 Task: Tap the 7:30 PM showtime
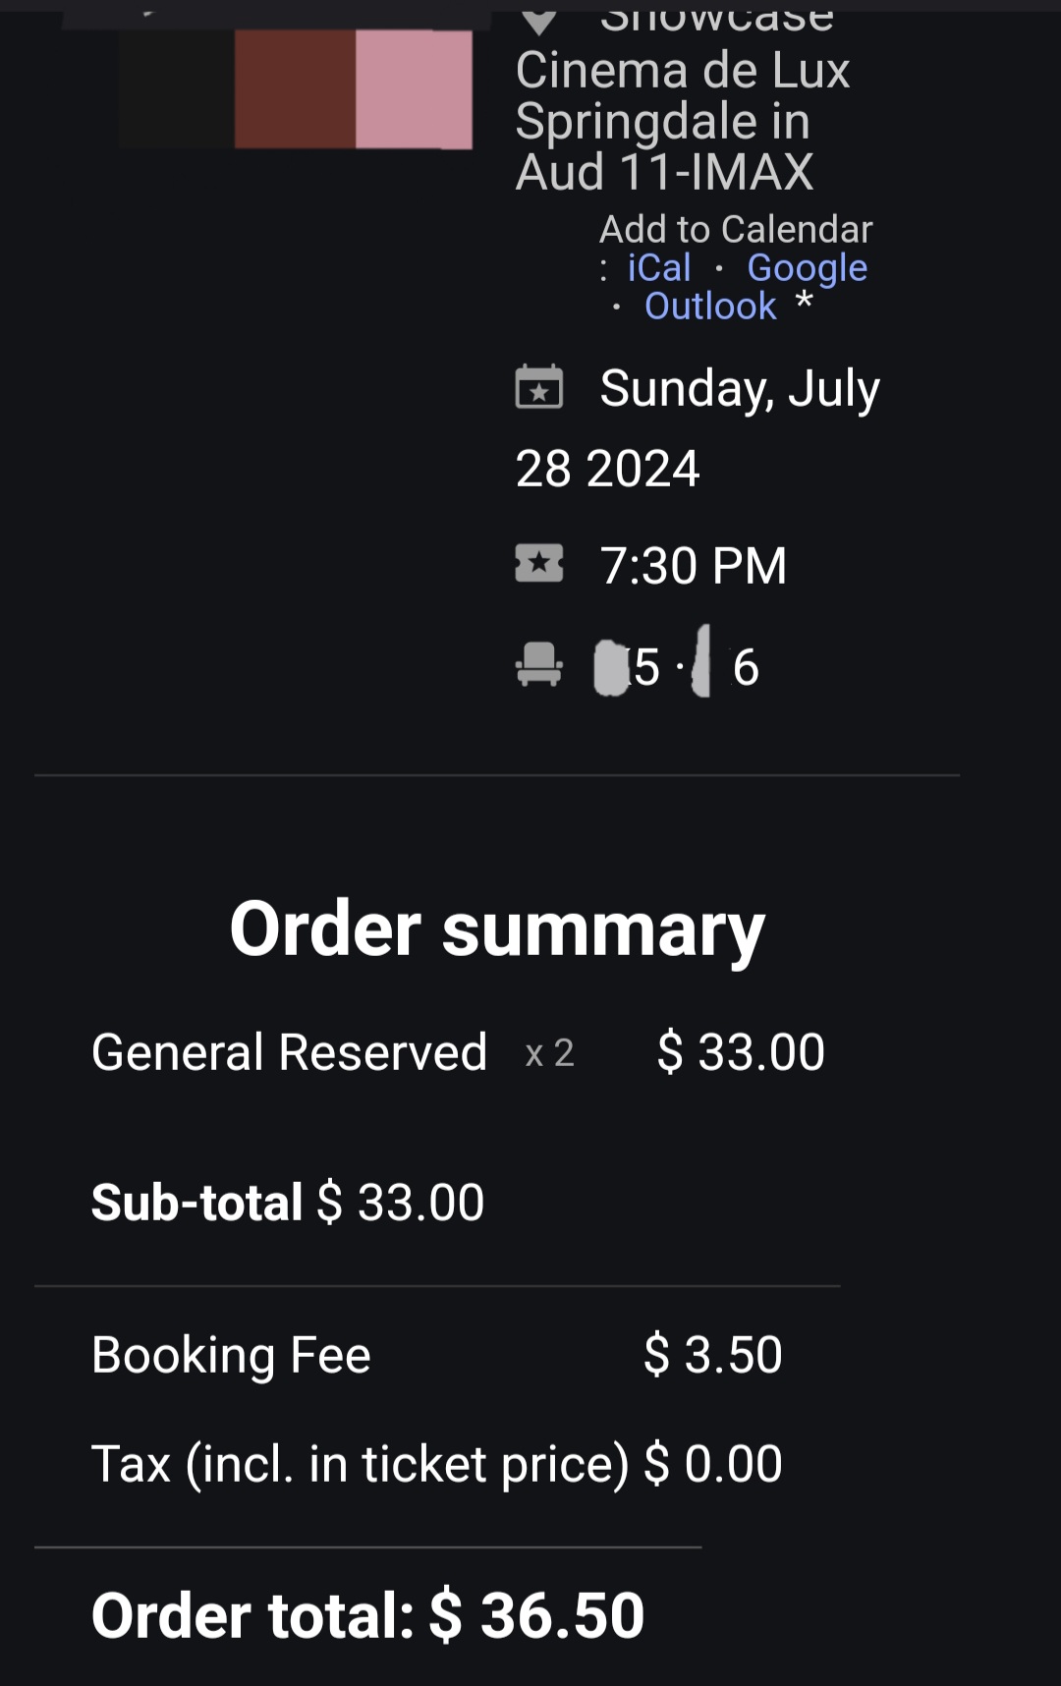pyautogui.click(x=694, y=566)
